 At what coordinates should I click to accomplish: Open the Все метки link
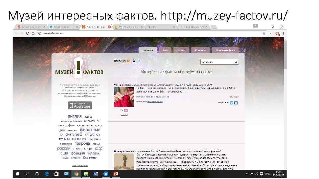(x=90, y=158)
